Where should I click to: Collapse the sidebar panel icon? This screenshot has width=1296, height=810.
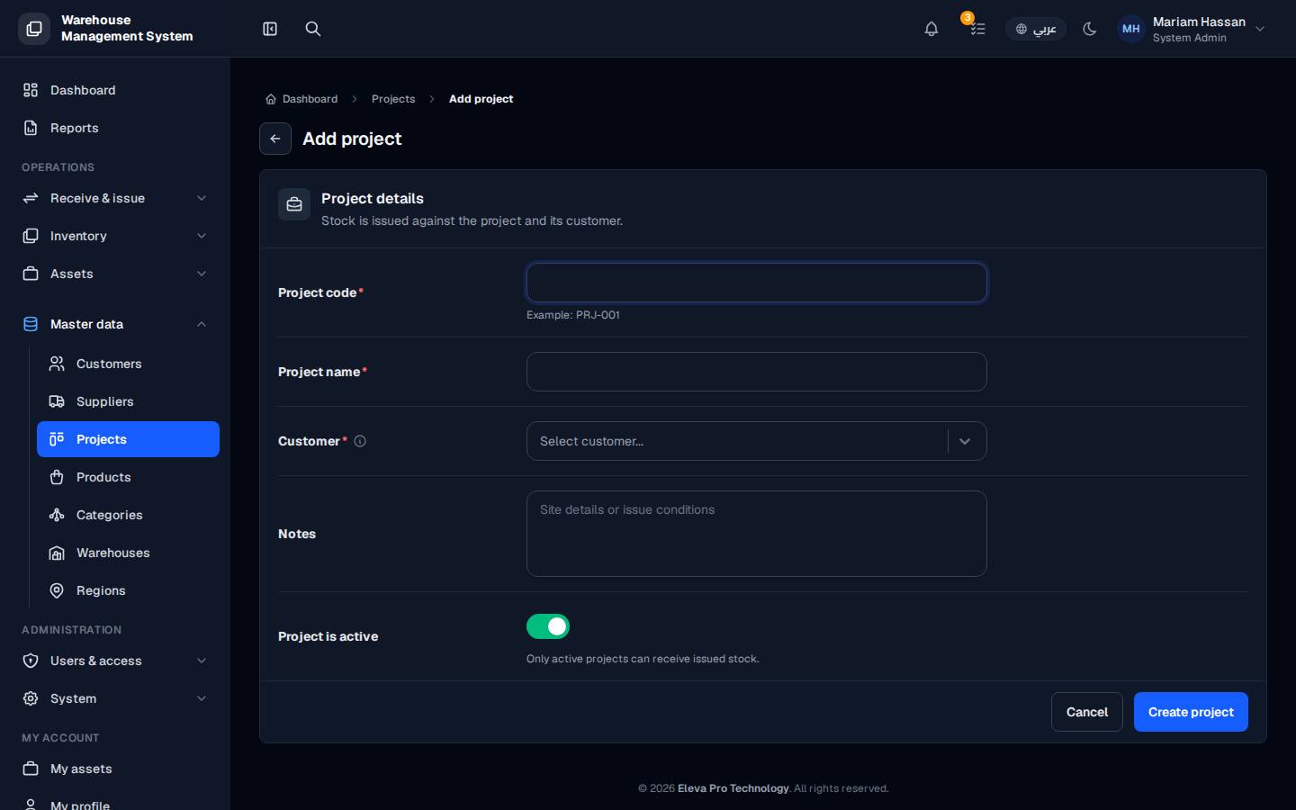270,29
